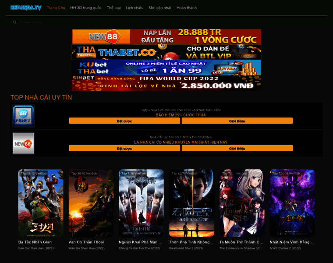The width and height of the screenshot is (333, 263).
Task: Click Tập 11/12 VietSub episode badge
Action: (34, 173)
